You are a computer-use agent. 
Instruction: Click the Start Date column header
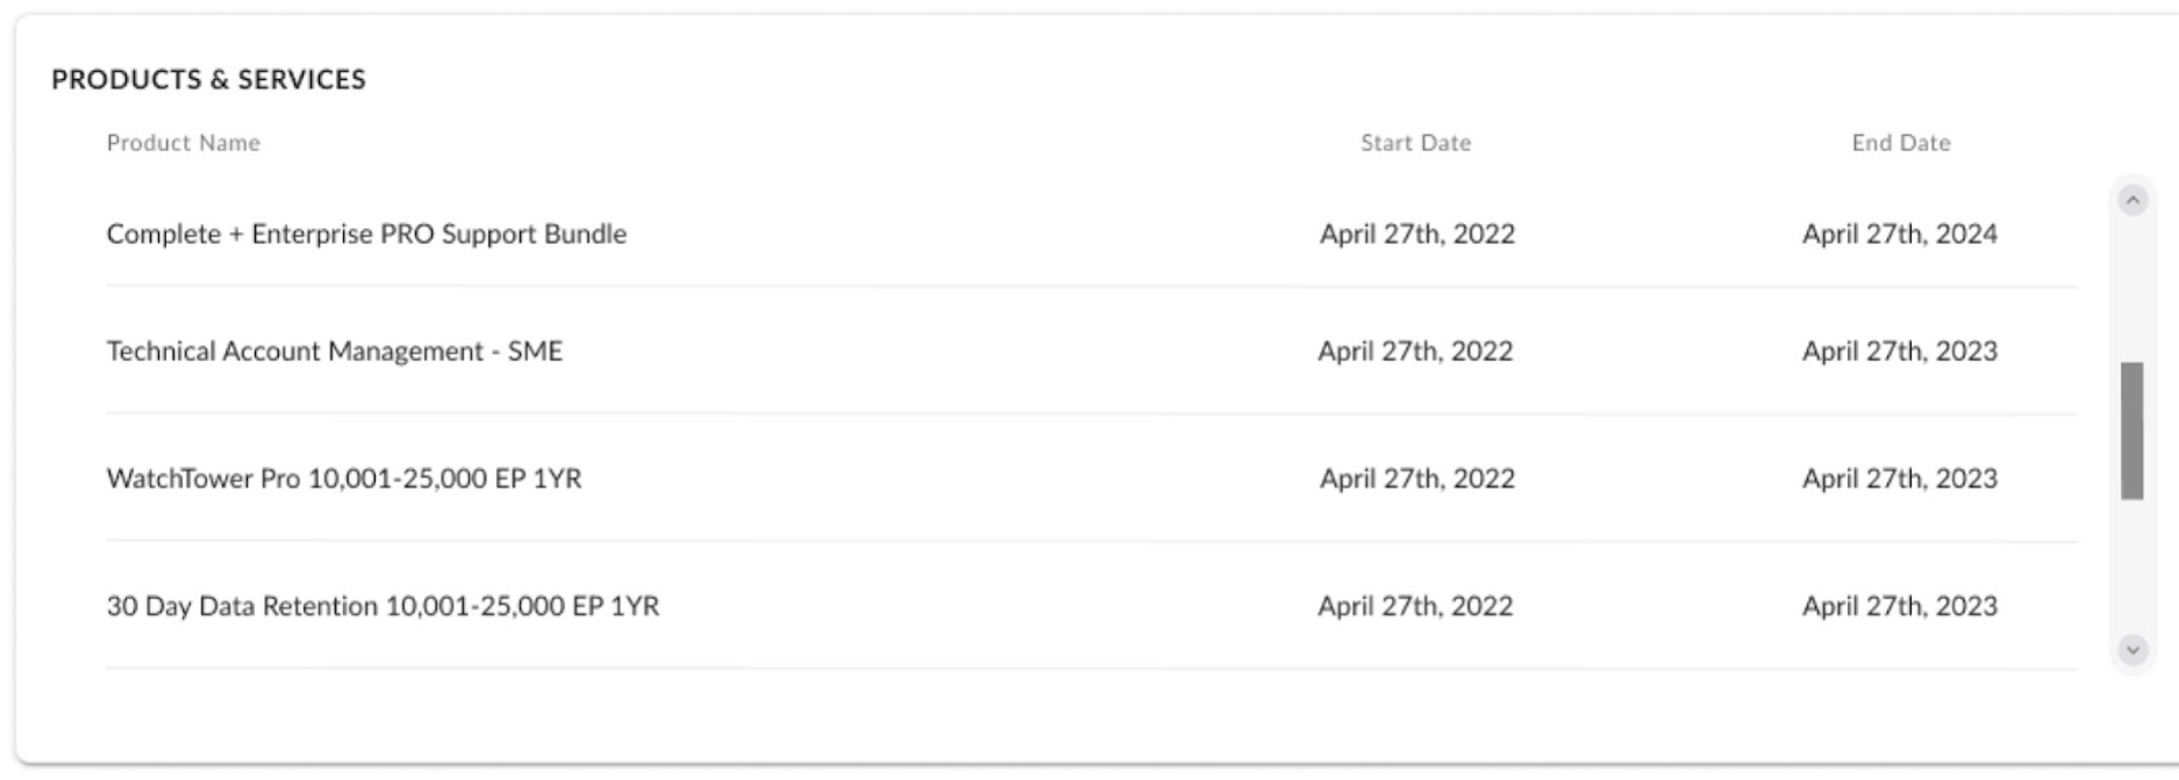1415,143
